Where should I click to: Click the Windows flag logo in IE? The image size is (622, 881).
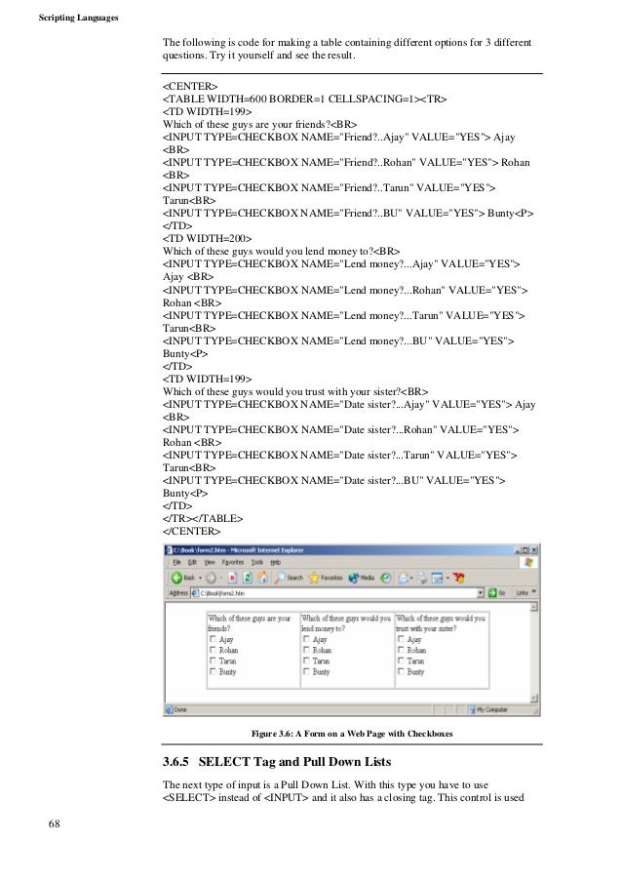point(528,562)
